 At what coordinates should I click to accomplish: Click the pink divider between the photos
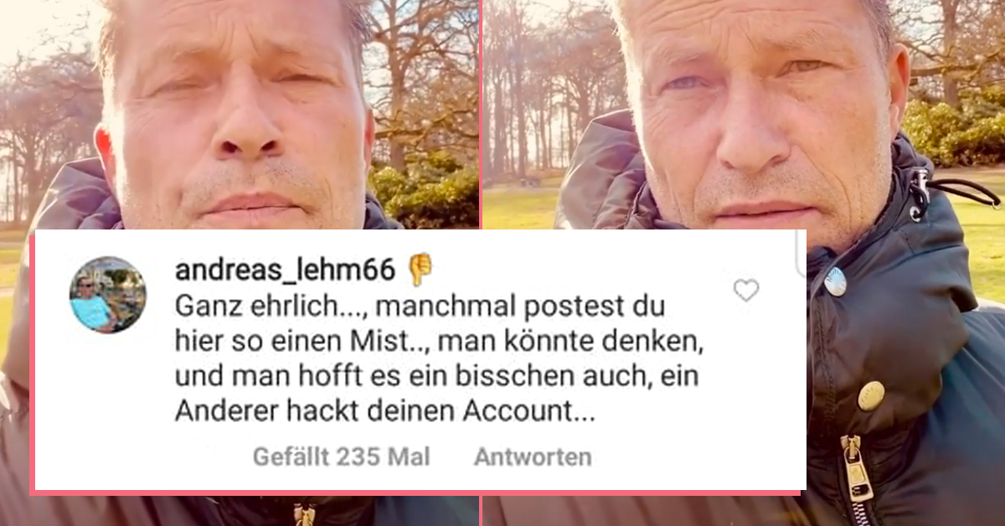[x=481, y=114]
